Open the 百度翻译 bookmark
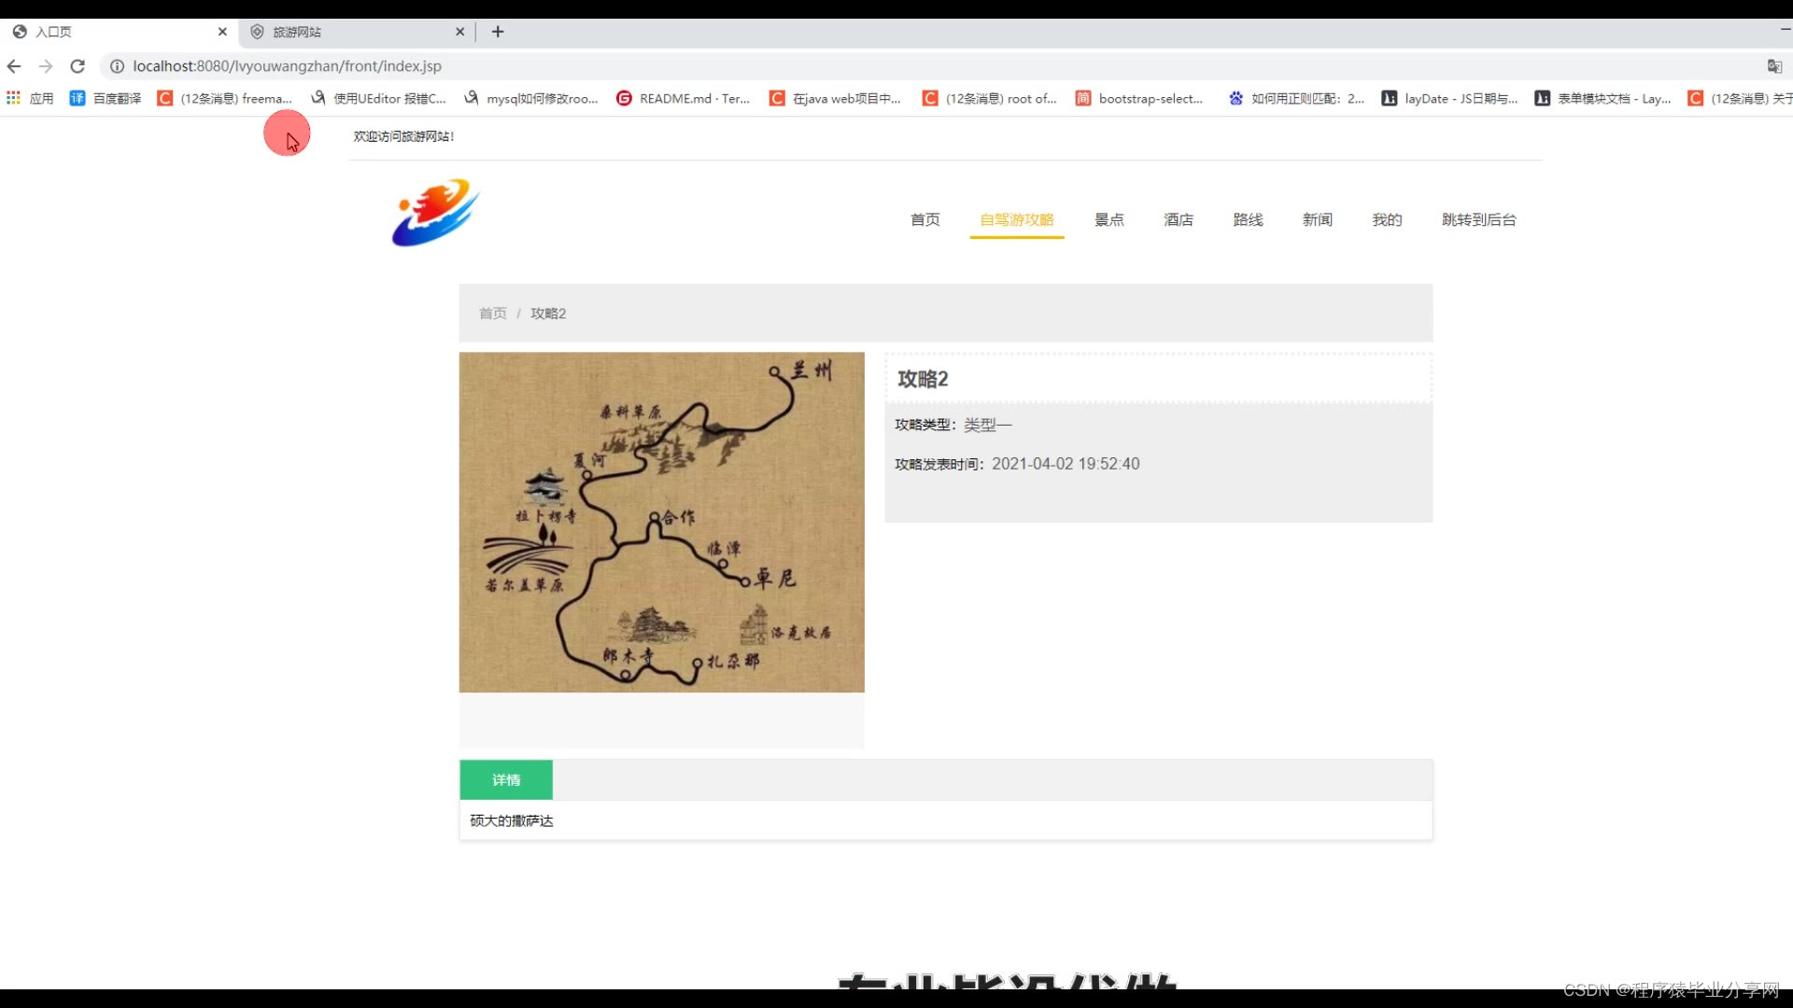Screen dimensions: 1793x1008 coord(106,98)
